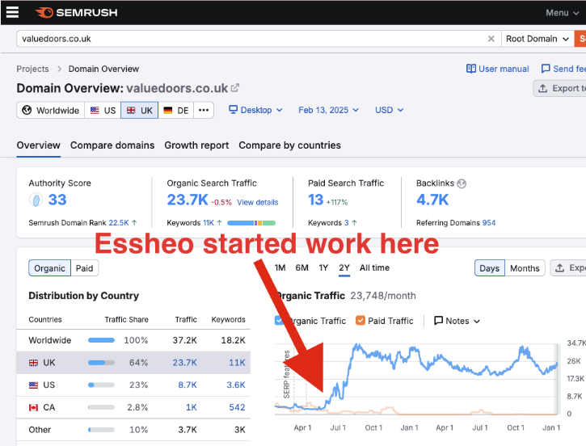Select the 6M time range
Screen dimensions: 586x446
(x=302, y=267)
